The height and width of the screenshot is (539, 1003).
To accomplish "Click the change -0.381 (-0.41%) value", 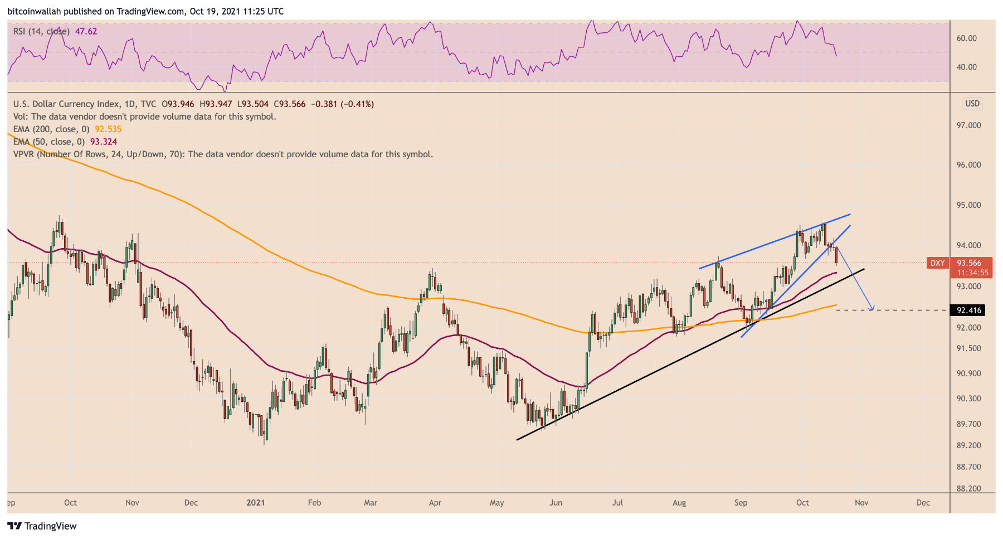I will pos(342,104).
